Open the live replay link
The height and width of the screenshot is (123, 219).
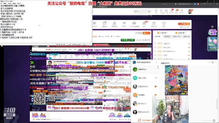click(x=181, y=33)
